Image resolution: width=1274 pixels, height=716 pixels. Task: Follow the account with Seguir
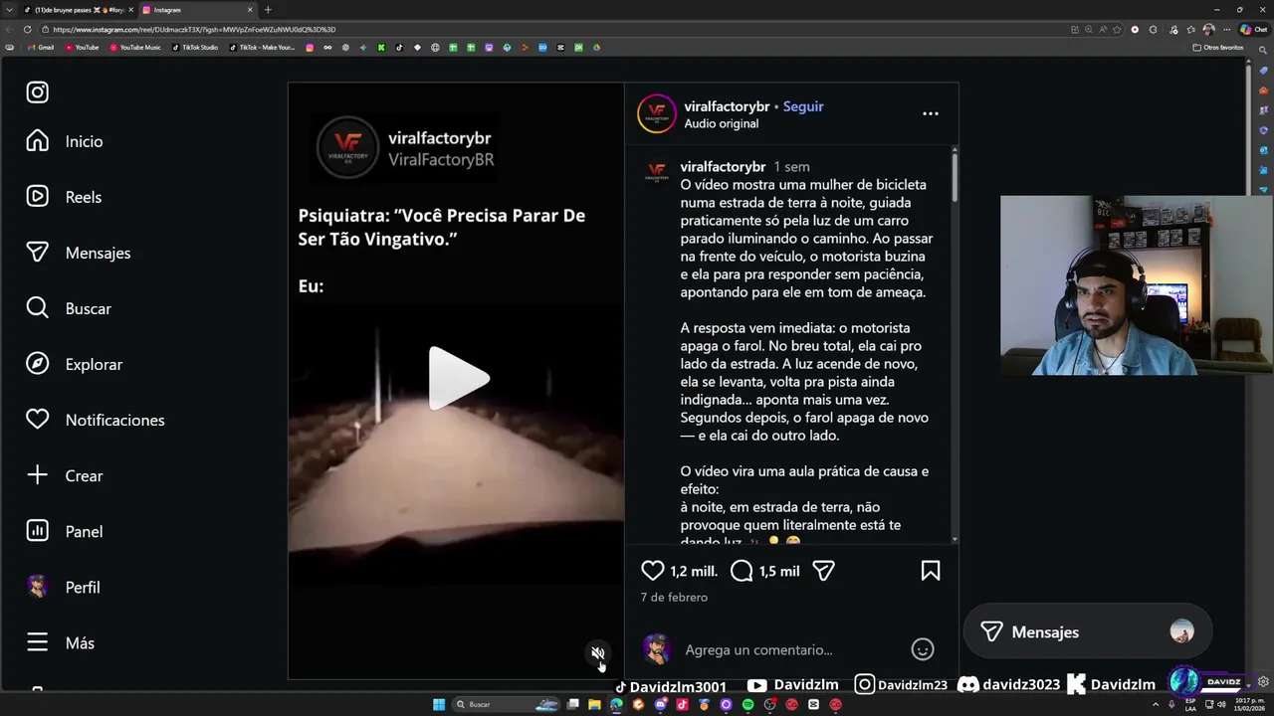click(x=803, y=106)
